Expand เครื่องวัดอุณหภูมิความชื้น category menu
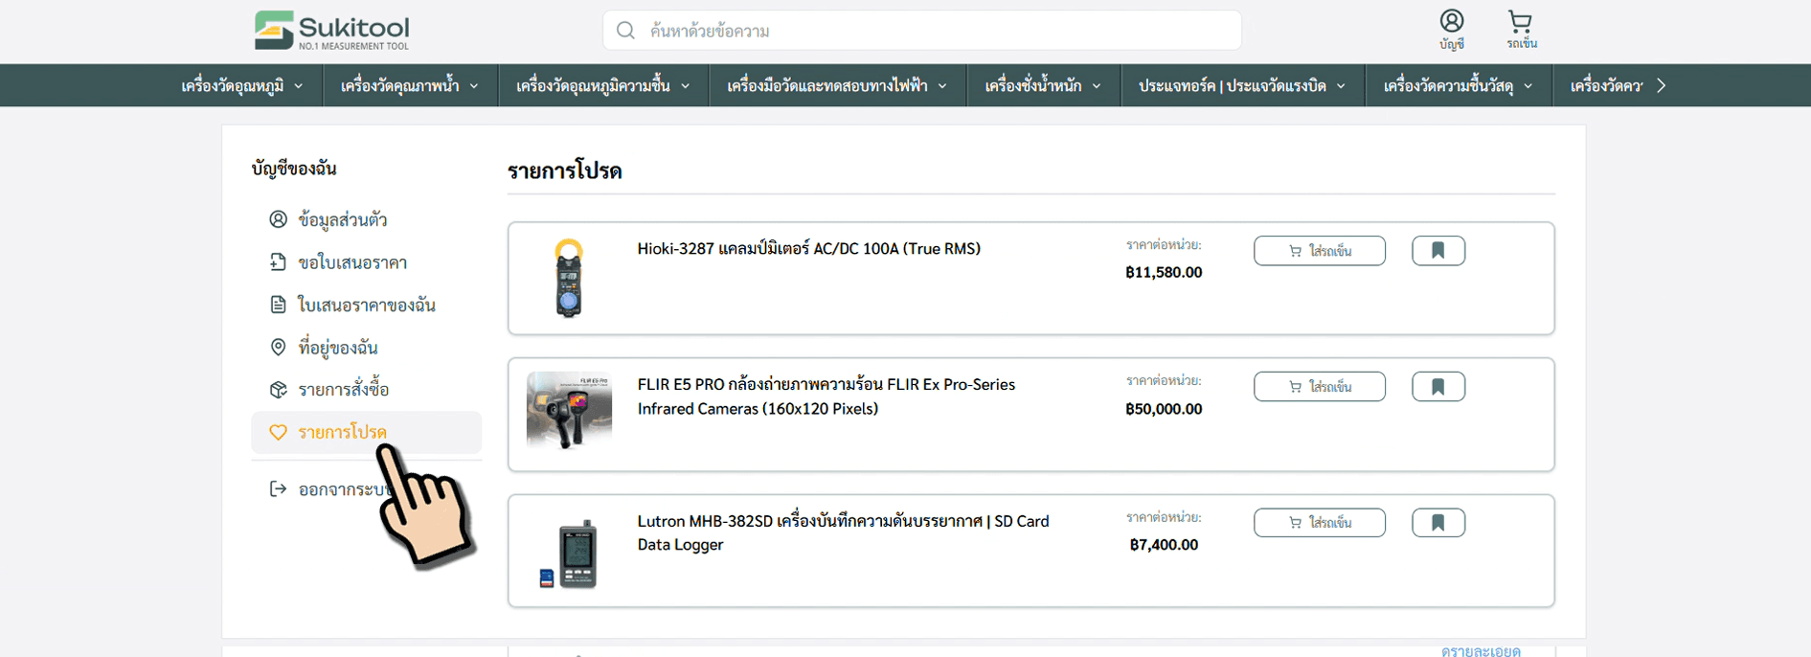The height and width of the screenshot is (657, 1811). coord(603,86)
